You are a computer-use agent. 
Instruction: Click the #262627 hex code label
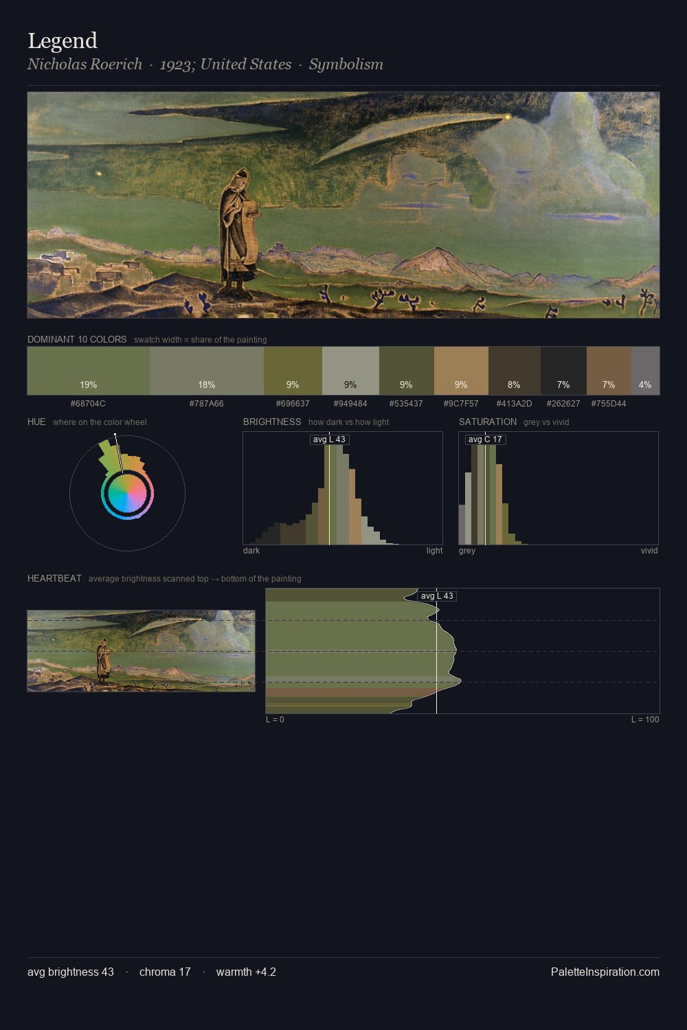(563, 404)
